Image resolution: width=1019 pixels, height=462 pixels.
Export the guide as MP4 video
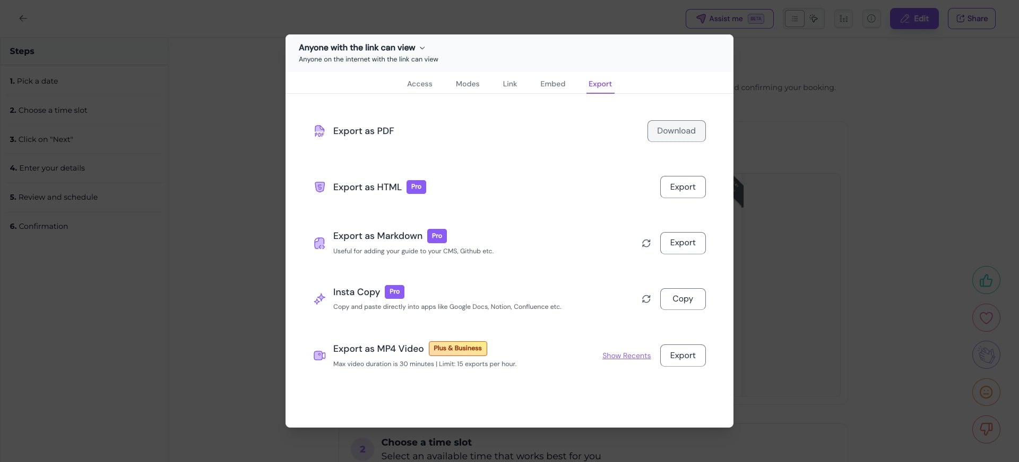[683, 356]
